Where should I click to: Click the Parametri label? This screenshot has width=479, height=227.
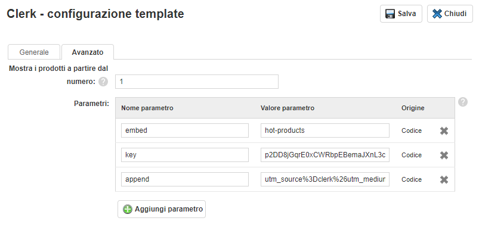pos(91,104)
